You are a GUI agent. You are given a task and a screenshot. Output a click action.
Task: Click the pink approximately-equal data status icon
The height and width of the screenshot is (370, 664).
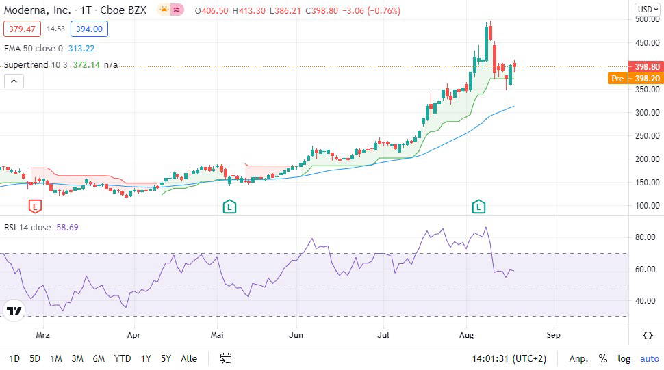point(177,10)
